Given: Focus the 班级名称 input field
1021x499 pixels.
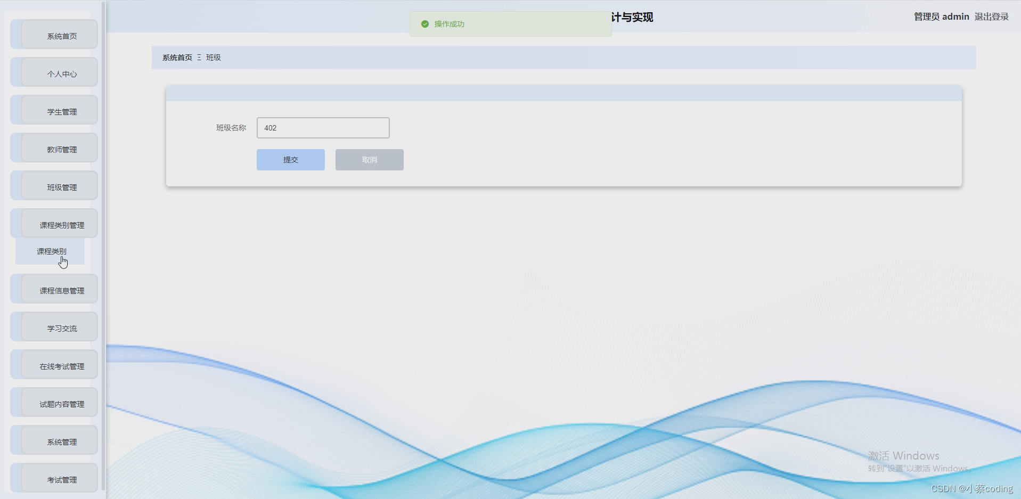Looking at the screenshot, I should click(x=323, y=128).
